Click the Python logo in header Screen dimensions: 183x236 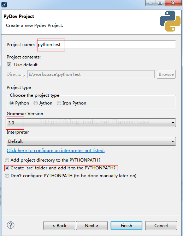(x=170, y=21)
